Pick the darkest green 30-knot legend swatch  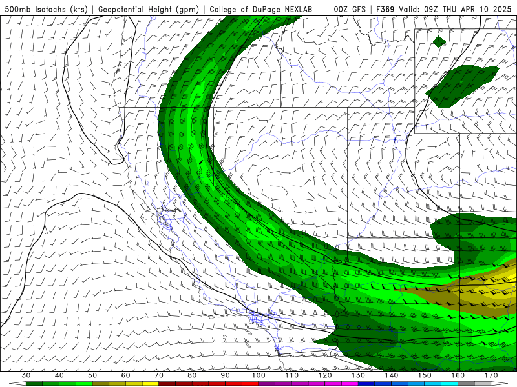click(34, 384)
